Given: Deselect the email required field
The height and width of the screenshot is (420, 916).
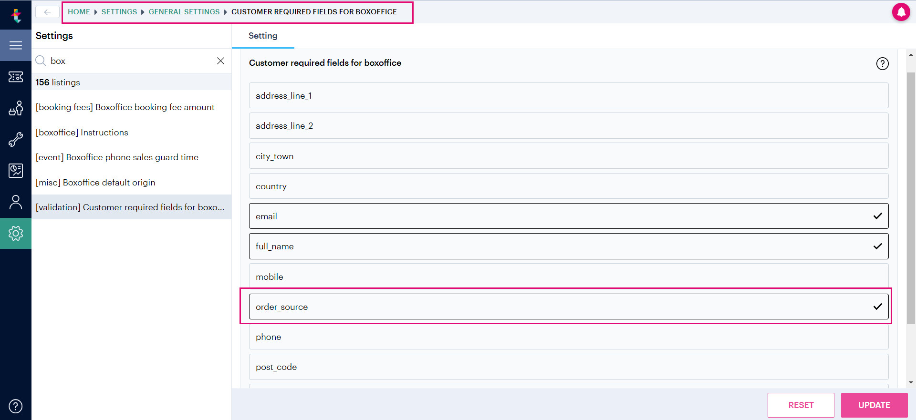Looking at the screenshot, I should click(569, 216).
